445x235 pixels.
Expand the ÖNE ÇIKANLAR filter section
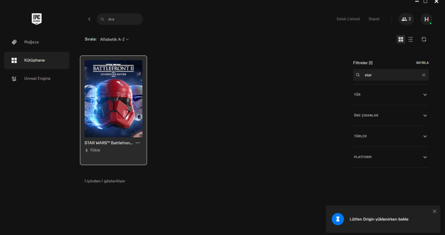[x=391, y=115]
